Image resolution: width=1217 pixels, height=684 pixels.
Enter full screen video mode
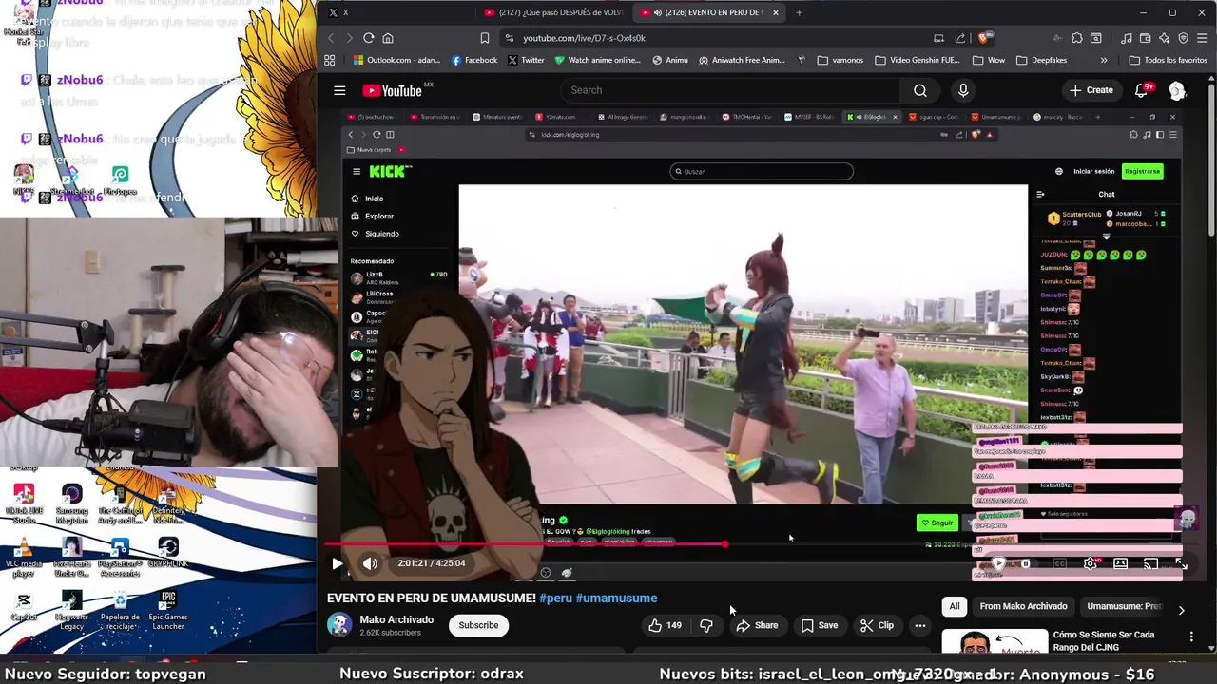1181,563
